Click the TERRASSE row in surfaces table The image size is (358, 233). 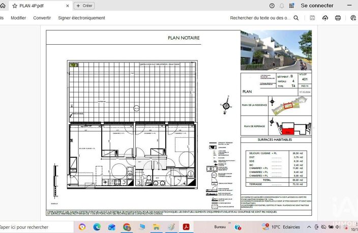point(276,184)
